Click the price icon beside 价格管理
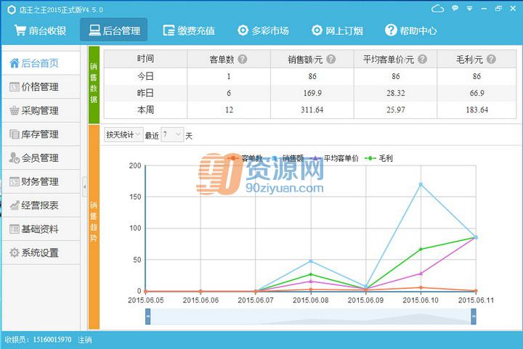This screenshot has height=349, width=523. click(x=15, y=87)
